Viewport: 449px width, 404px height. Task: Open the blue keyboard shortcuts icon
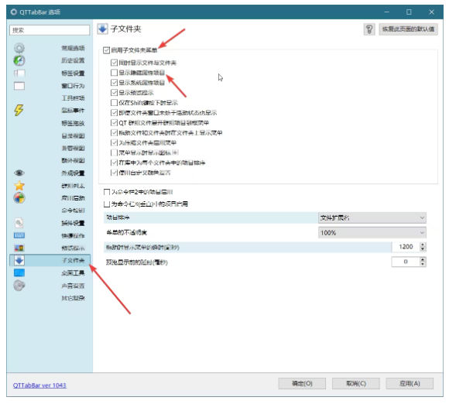pyautogui.click(x=19, y=235)
